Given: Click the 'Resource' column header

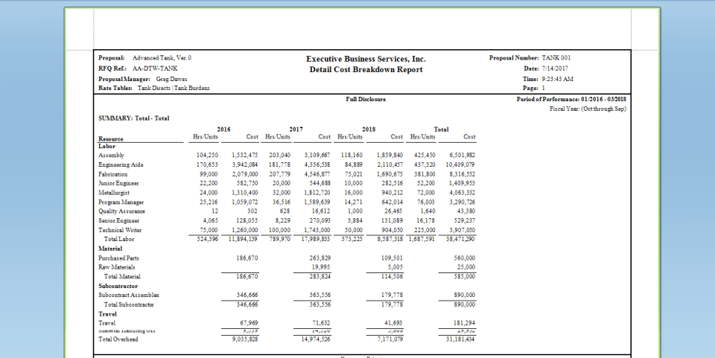Looking at the screenshot, I should tap(111, 139).
